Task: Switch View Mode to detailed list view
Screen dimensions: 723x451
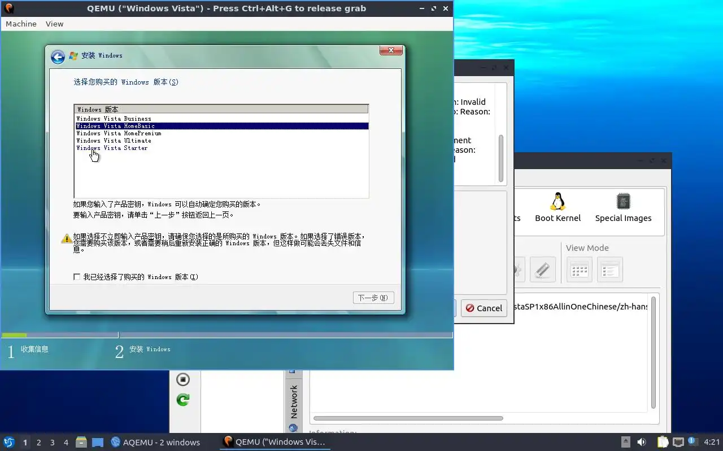Action: (609, 269)
